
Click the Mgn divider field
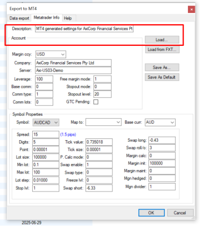pos(162,186)
